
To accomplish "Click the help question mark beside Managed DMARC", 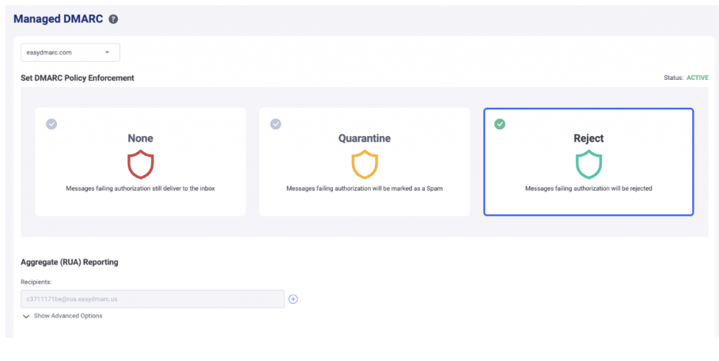I will click(113, 19).
